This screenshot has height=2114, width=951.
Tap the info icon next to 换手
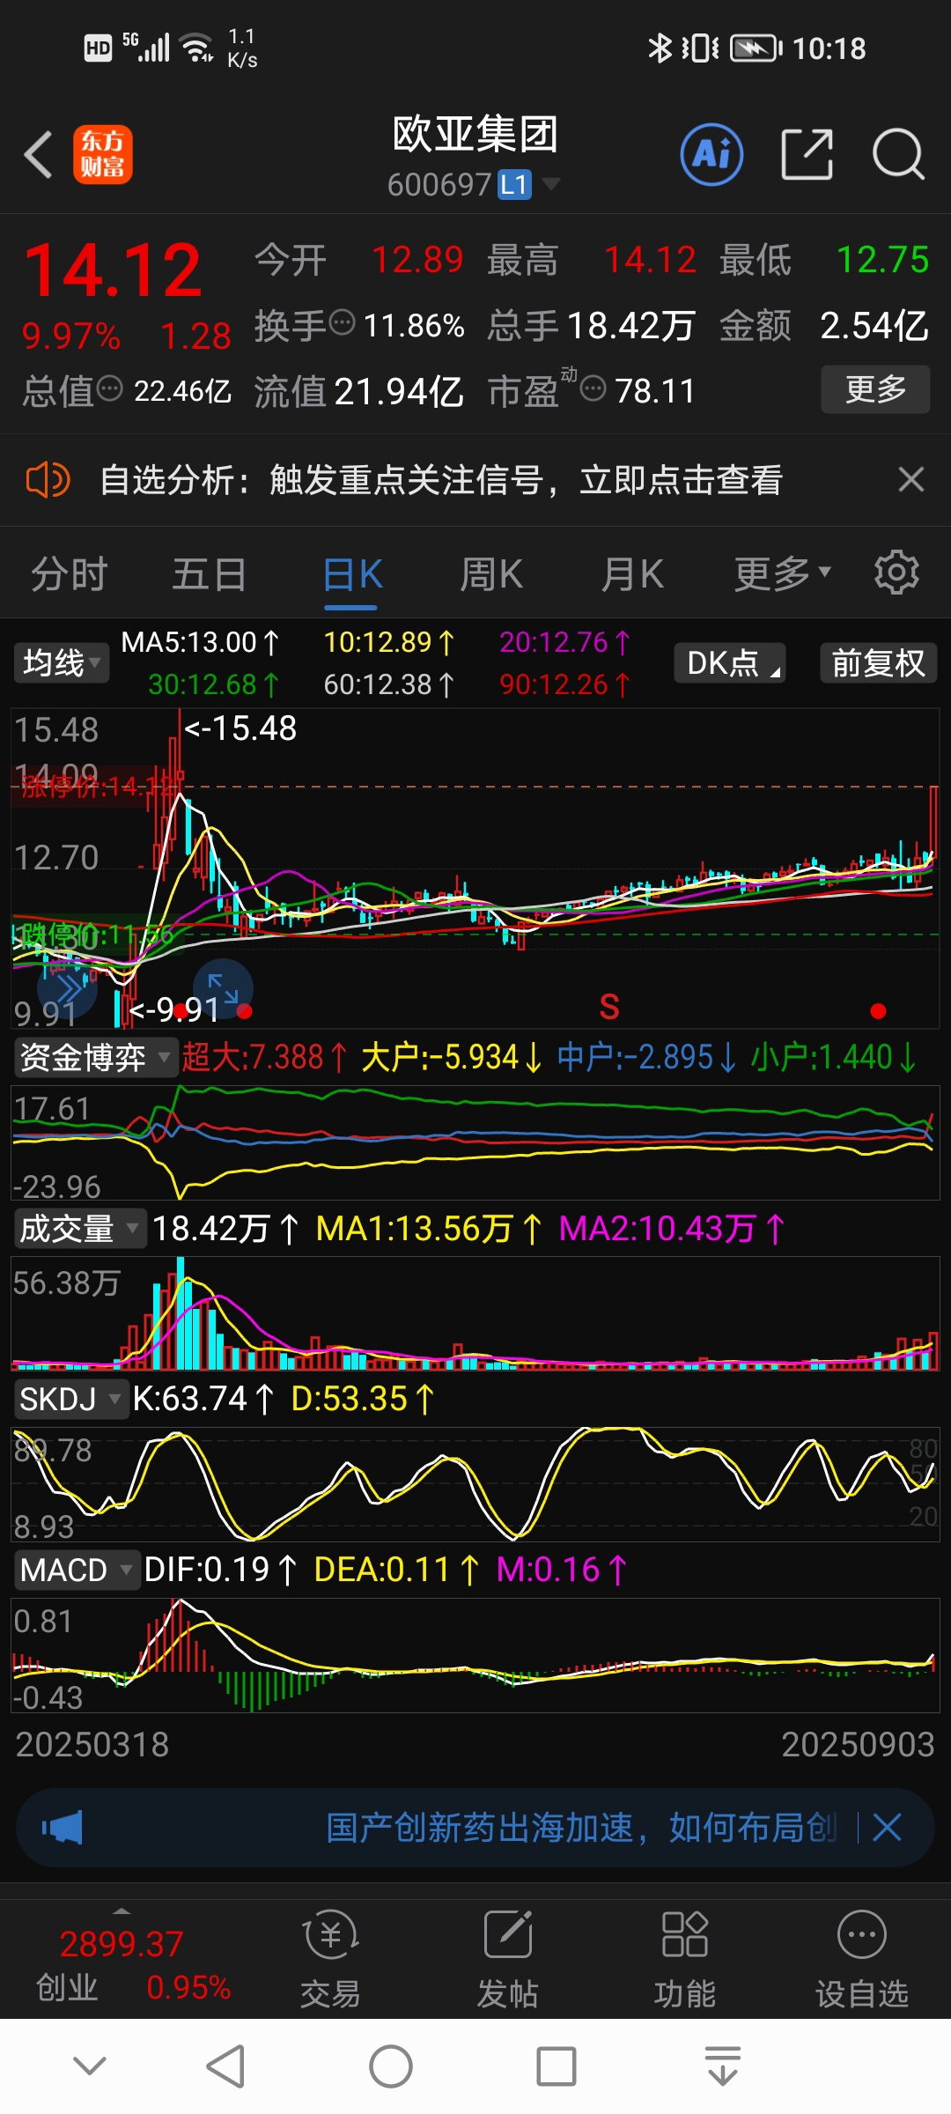(342, 323)
